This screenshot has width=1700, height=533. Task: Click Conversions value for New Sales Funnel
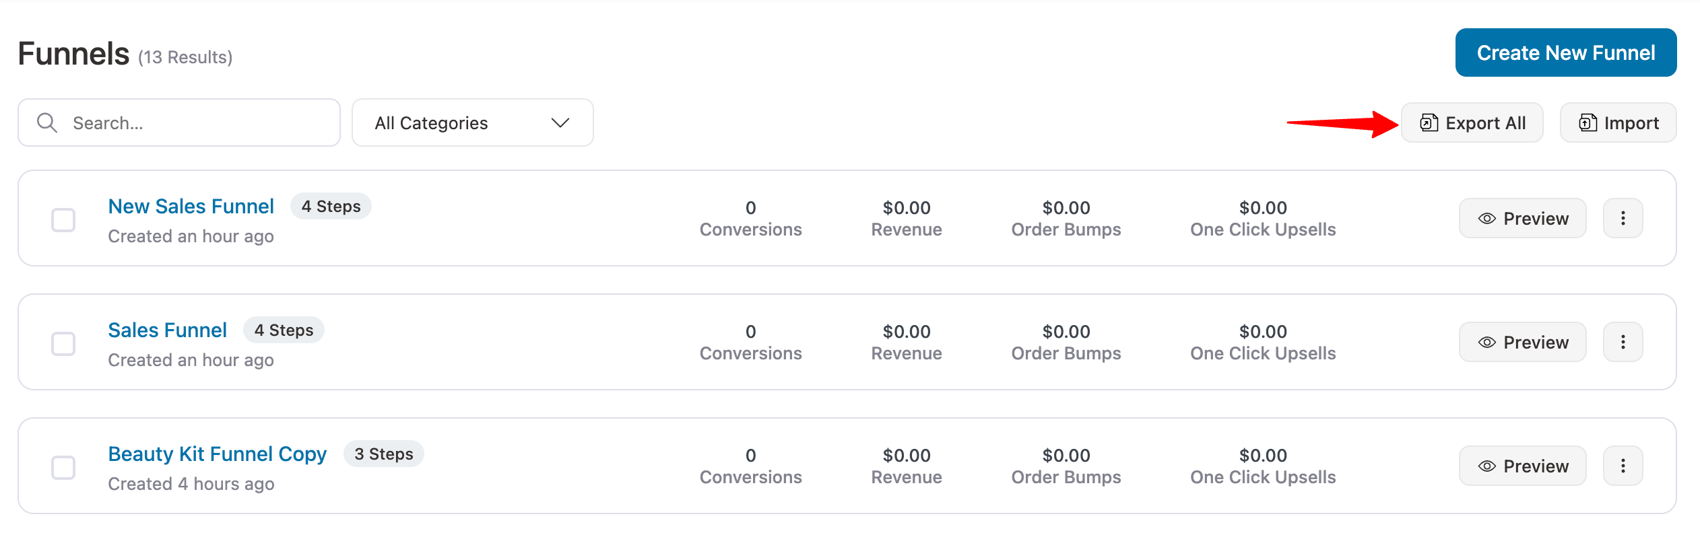(x=750, y=208)
